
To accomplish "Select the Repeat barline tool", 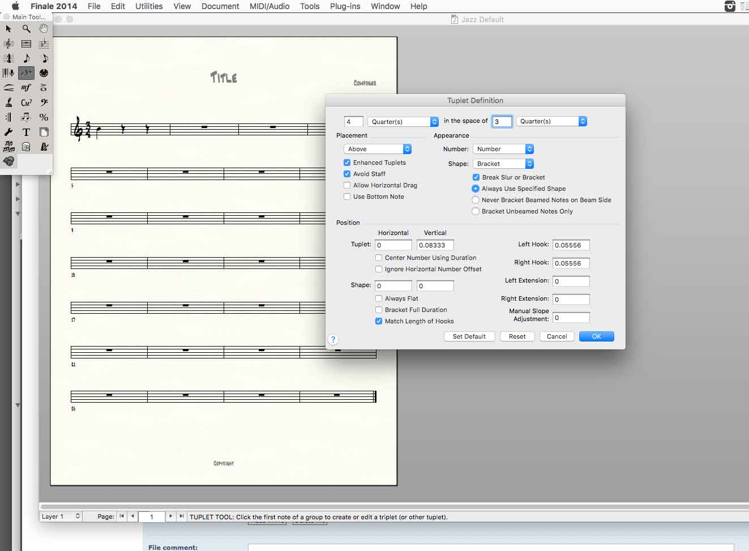I will point(8,117).
